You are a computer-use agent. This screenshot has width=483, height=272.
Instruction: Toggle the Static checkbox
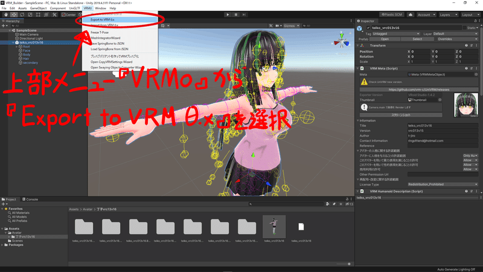click(x=464, y=28)
